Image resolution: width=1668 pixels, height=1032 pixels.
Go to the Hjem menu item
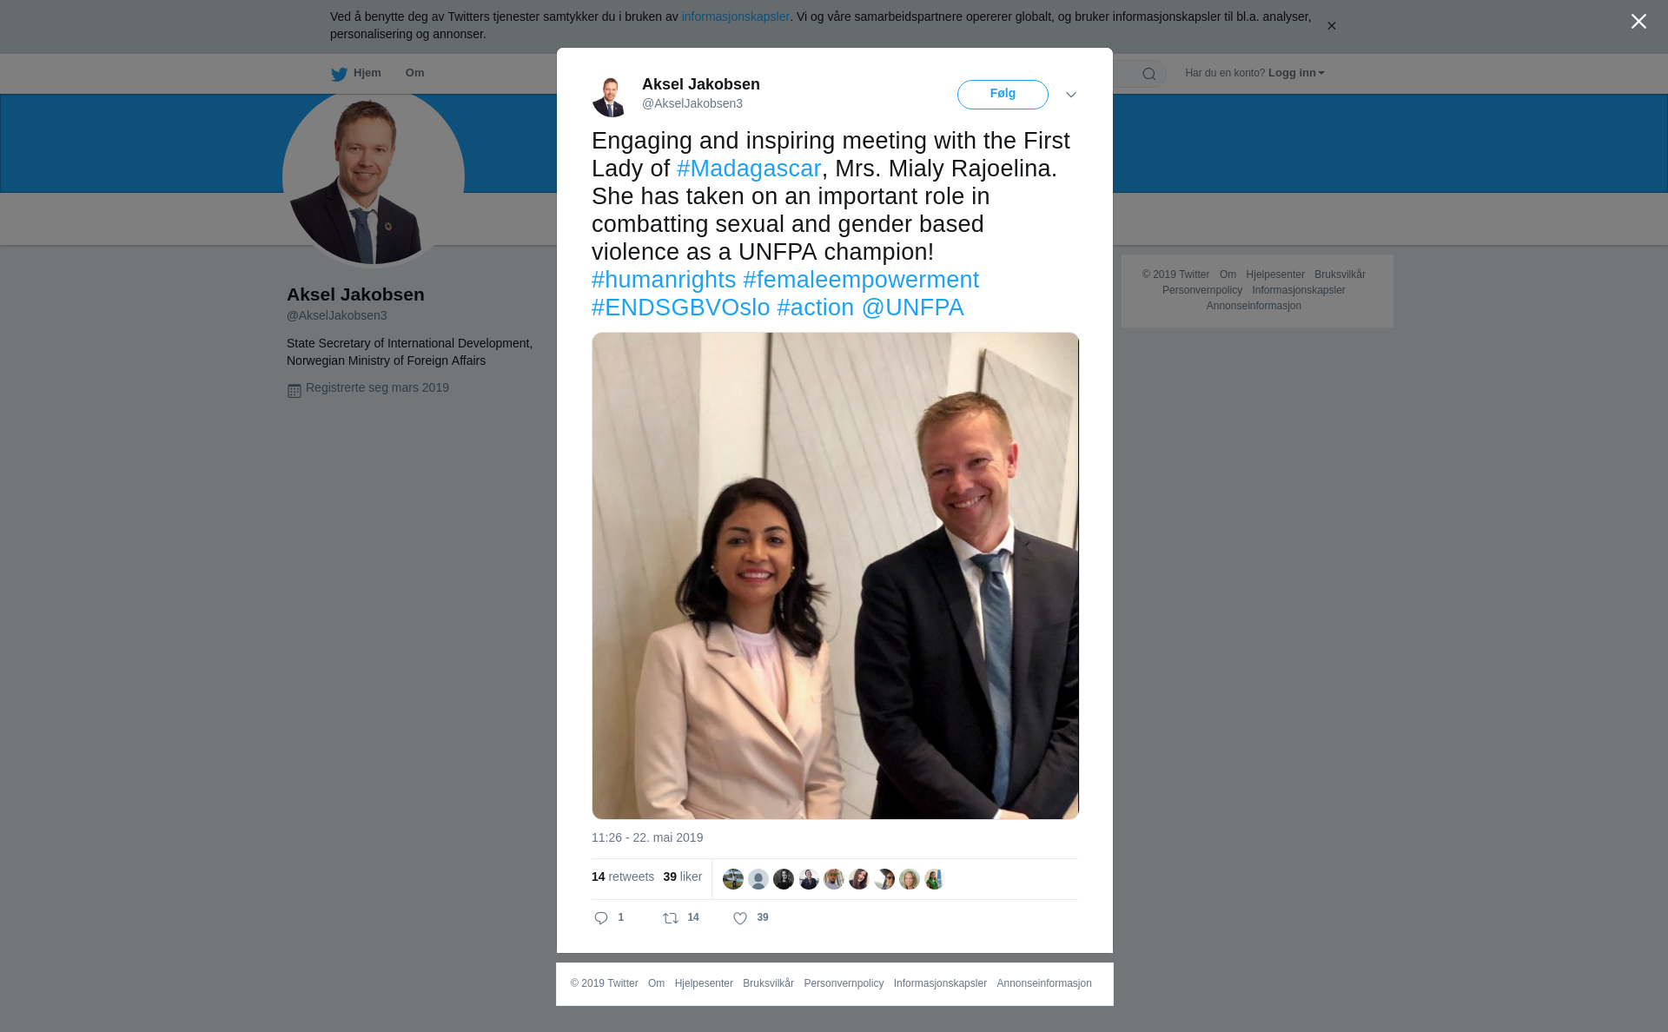(367, 73)
